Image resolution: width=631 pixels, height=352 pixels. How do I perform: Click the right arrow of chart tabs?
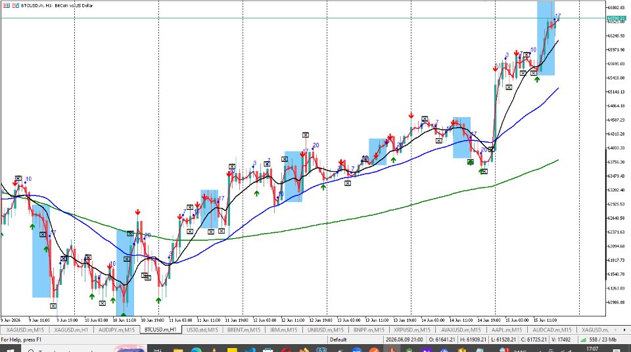[624, 330]
